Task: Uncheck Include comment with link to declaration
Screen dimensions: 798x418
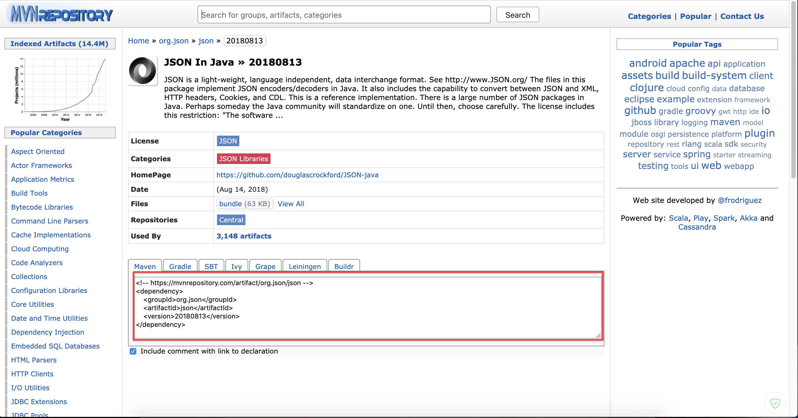Action: tap(133, 351)
